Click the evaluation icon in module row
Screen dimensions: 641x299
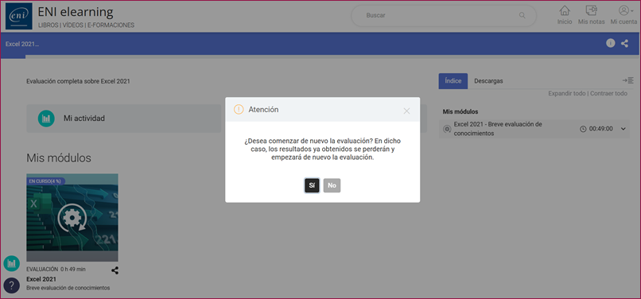[x=447, y=130]
